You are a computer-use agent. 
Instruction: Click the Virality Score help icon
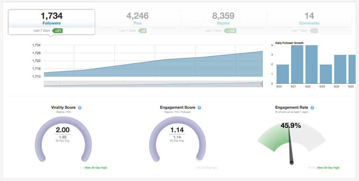pos(80,108)
